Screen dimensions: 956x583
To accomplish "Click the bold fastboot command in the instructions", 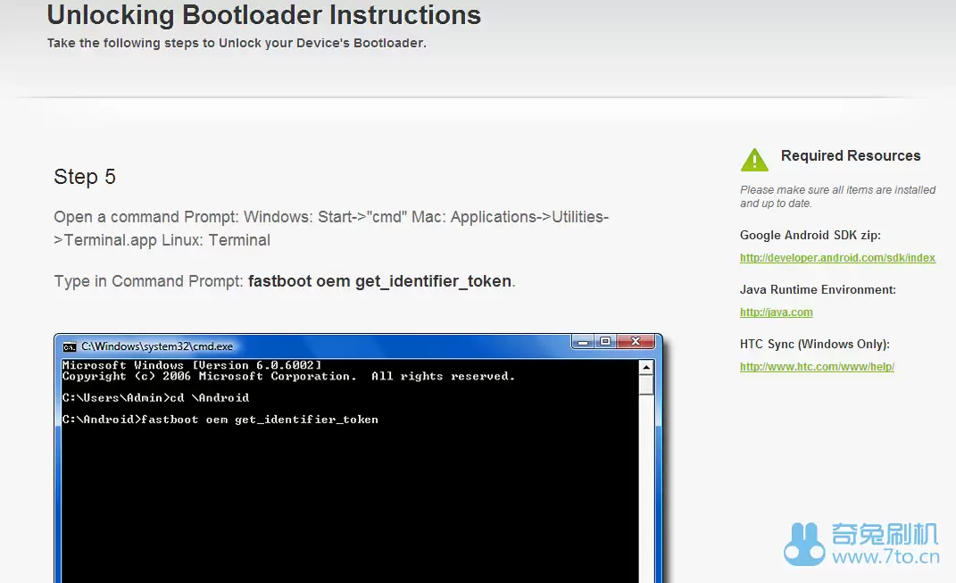I will [379, 281].
